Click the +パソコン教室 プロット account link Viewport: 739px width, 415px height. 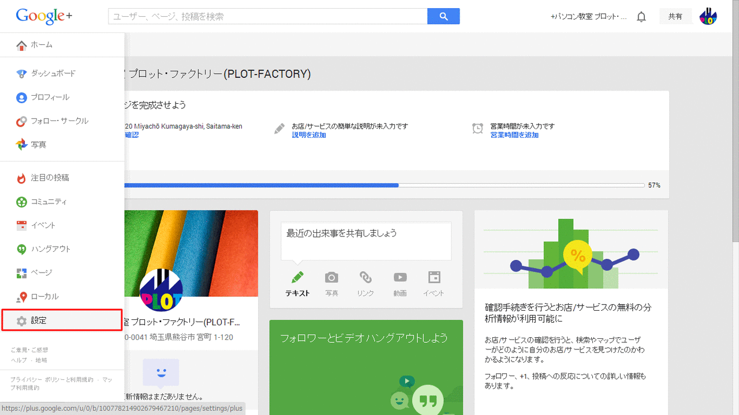point(589,17)
